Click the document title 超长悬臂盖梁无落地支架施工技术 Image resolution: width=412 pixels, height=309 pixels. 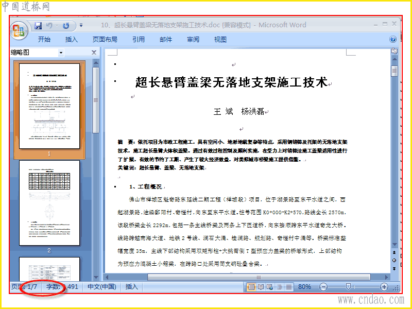(231, 82)
